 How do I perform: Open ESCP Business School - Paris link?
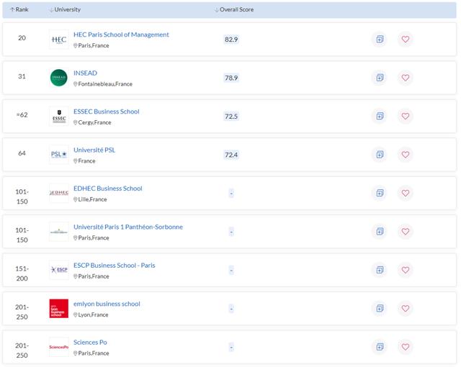pos(115,266)
